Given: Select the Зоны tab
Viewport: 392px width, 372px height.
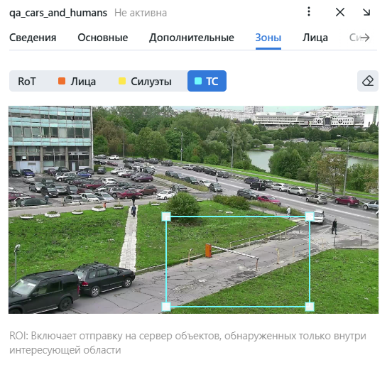Looking at the screenshot, I should tap(268, 38).
